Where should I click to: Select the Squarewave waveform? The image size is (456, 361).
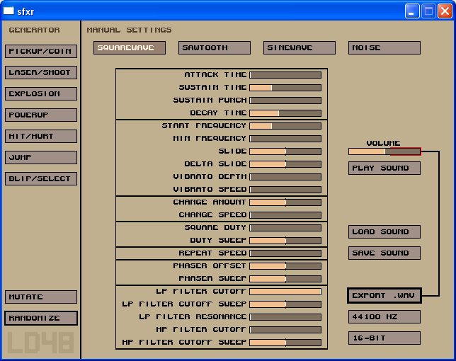129,47
